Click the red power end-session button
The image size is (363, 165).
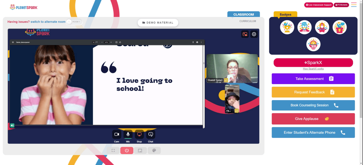point(127,150)
